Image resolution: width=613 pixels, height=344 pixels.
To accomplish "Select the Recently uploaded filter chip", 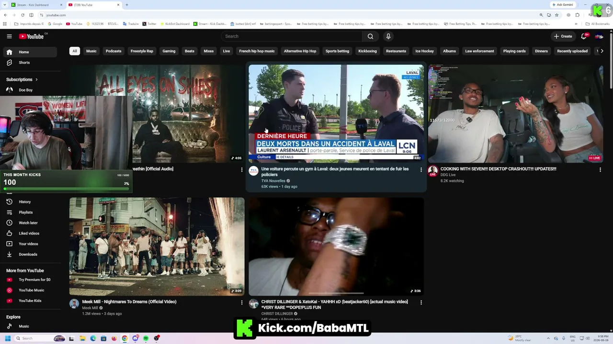I will (x=572, y=51).
